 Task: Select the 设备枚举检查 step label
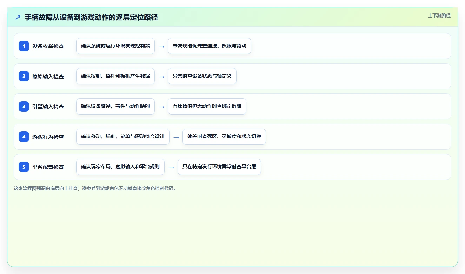click(x=48, y=46)
